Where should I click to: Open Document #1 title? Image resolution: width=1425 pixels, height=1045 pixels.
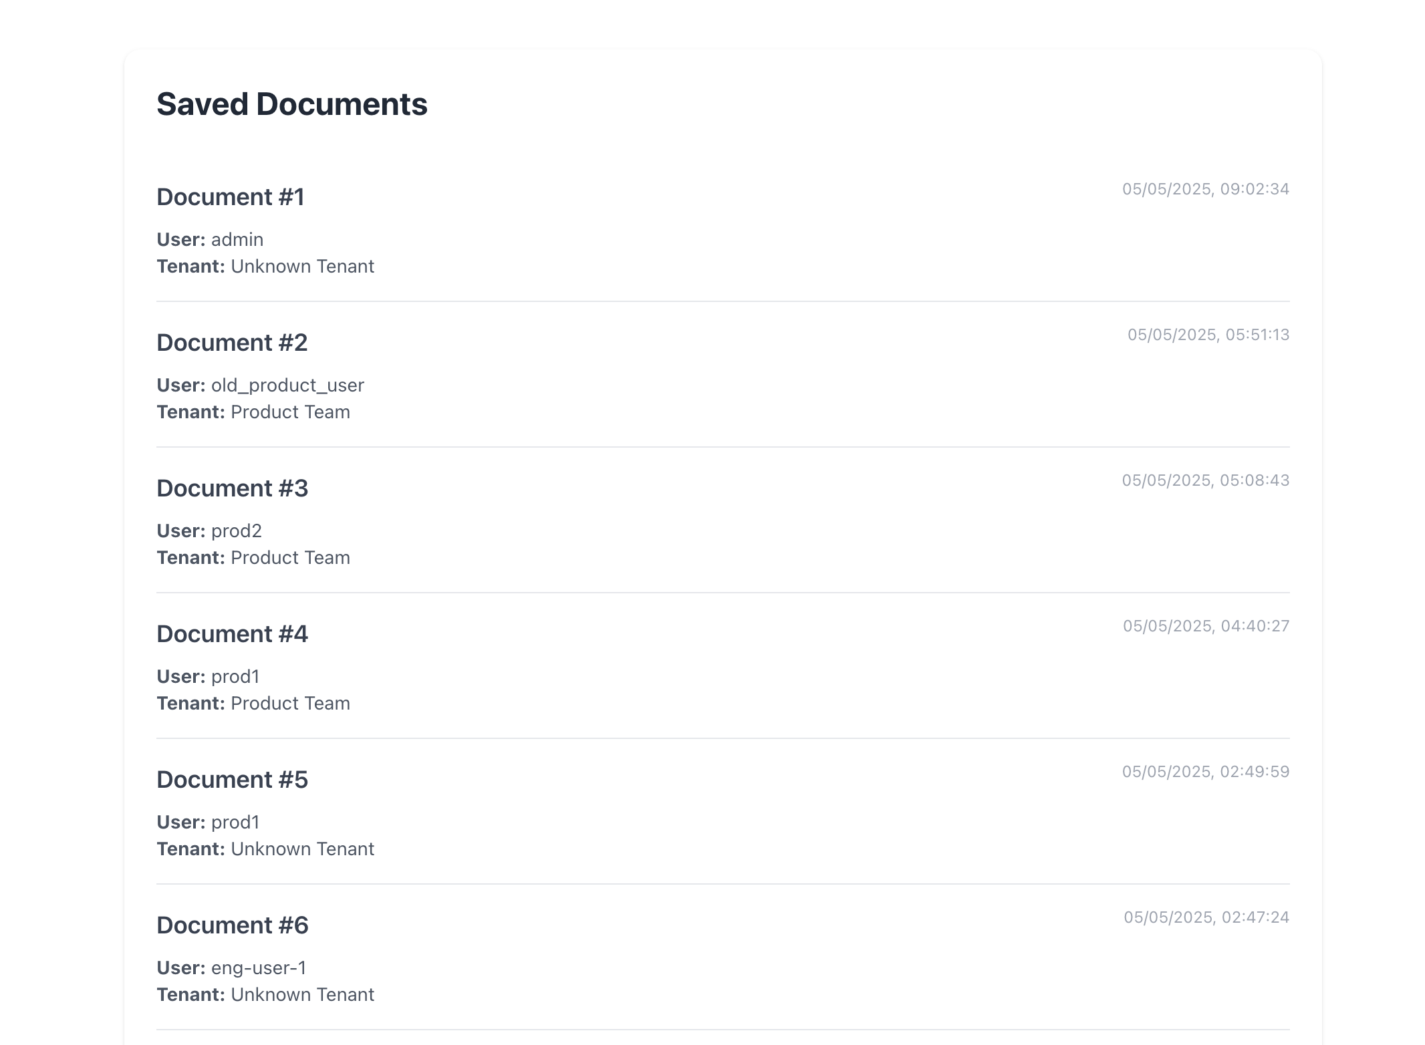tap(231, 197)
